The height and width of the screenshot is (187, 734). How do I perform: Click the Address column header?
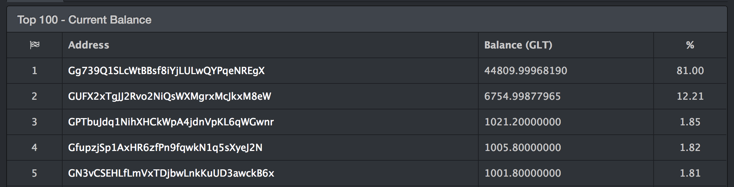coord(89,45)
